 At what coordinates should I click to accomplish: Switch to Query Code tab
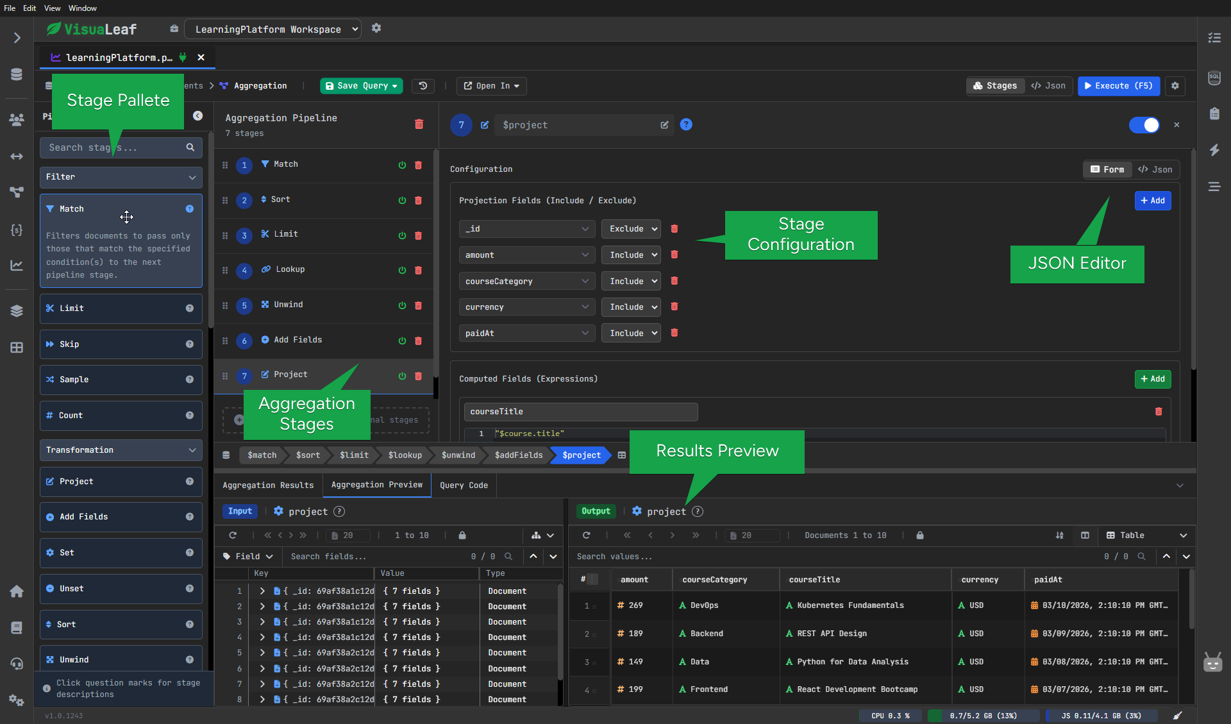464,485
